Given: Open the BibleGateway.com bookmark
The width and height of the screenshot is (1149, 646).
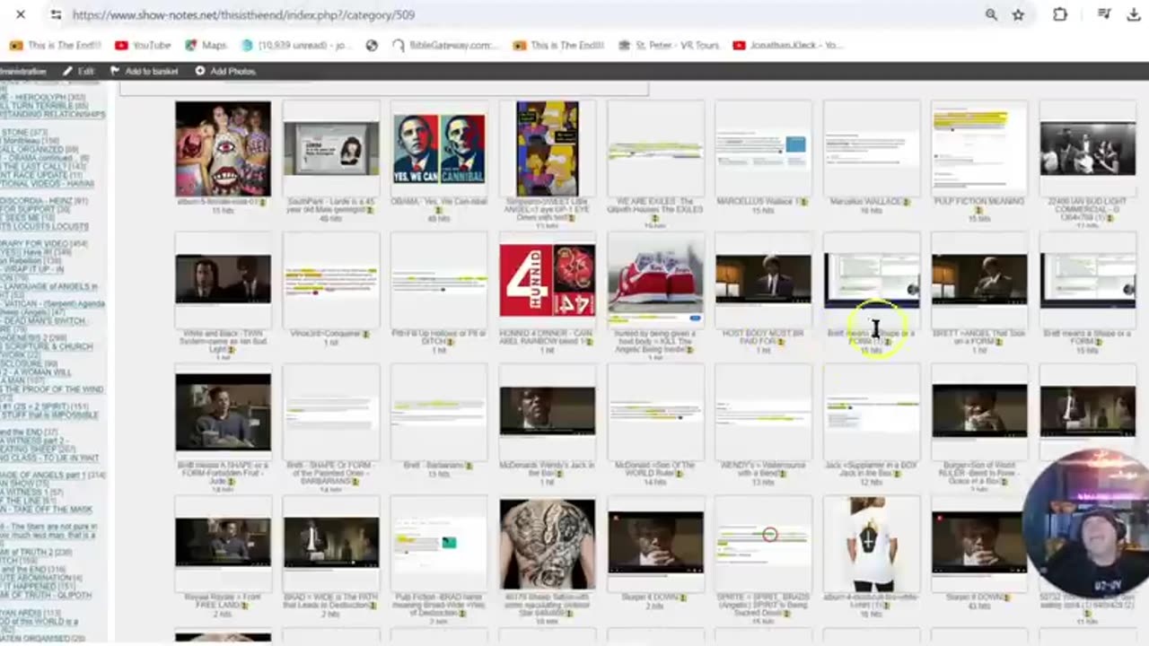Looking at the screenshot, I should pos(444,45).
